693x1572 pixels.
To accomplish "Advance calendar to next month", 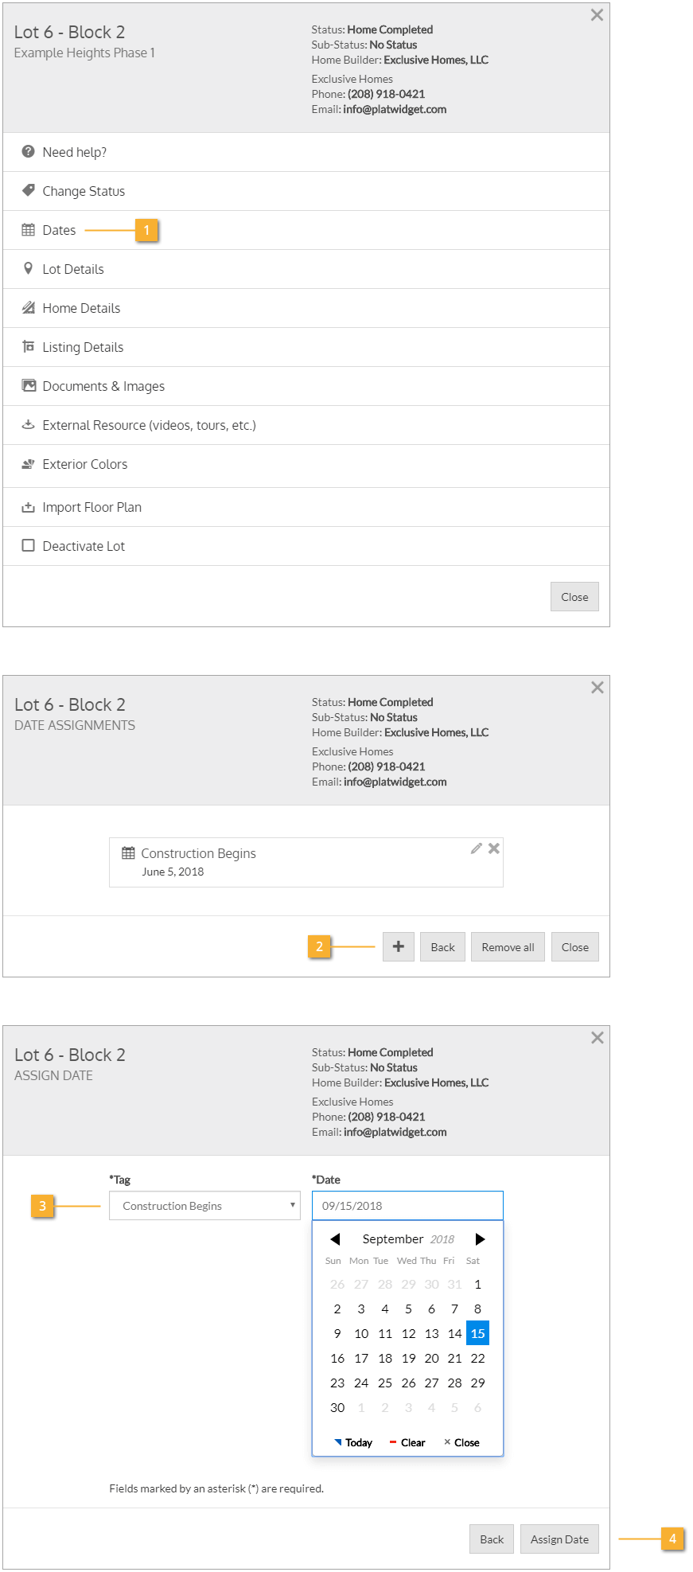I will point(480,1239).
